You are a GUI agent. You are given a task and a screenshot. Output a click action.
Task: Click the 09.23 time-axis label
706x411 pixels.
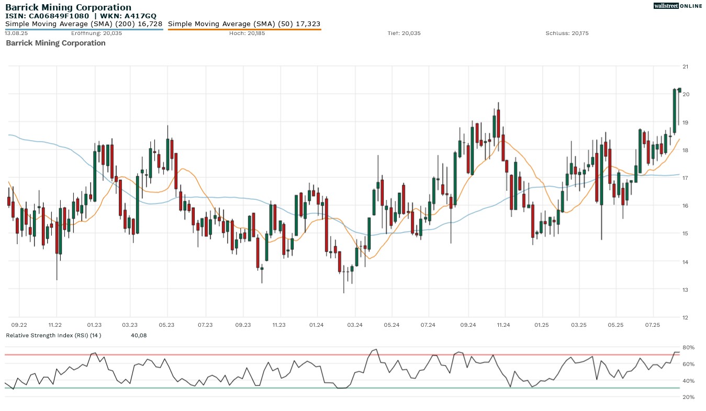[243, 325]
